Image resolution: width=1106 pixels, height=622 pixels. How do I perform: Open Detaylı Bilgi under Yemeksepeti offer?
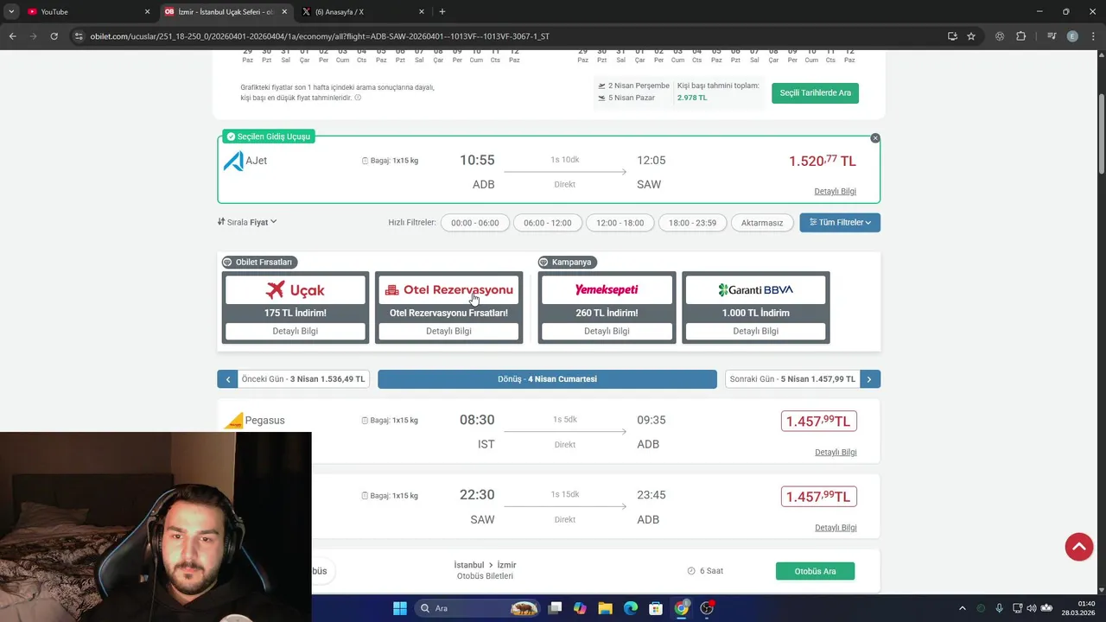tap(607, 331)
